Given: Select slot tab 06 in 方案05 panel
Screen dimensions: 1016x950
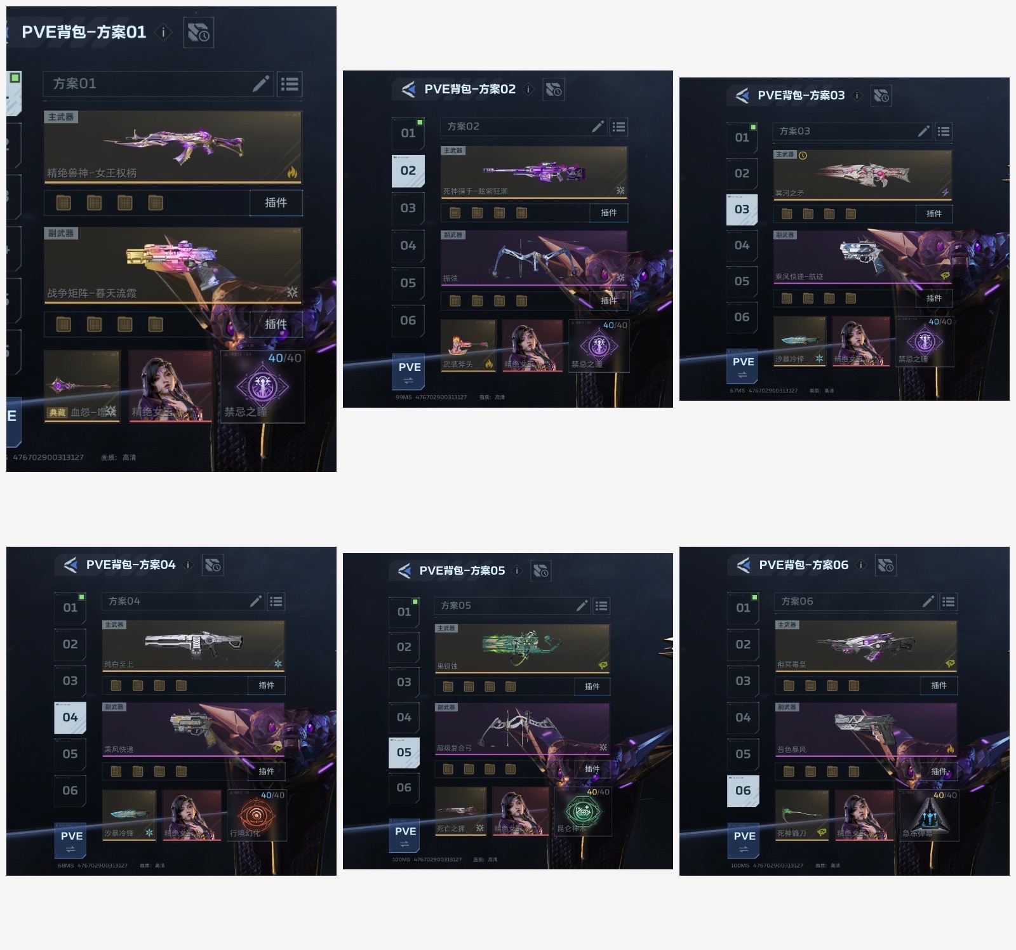Looking at the screenshot, I should [x=404, y=787].
